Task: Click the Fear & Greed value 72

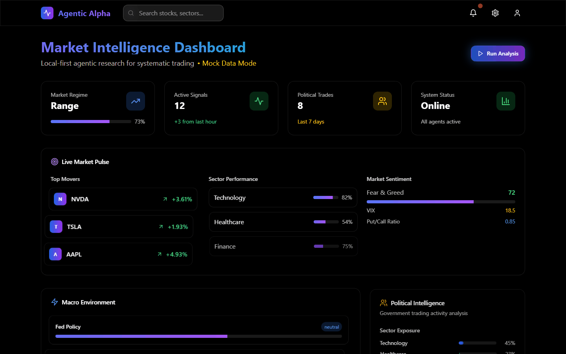Action: [x=512, y=192]
